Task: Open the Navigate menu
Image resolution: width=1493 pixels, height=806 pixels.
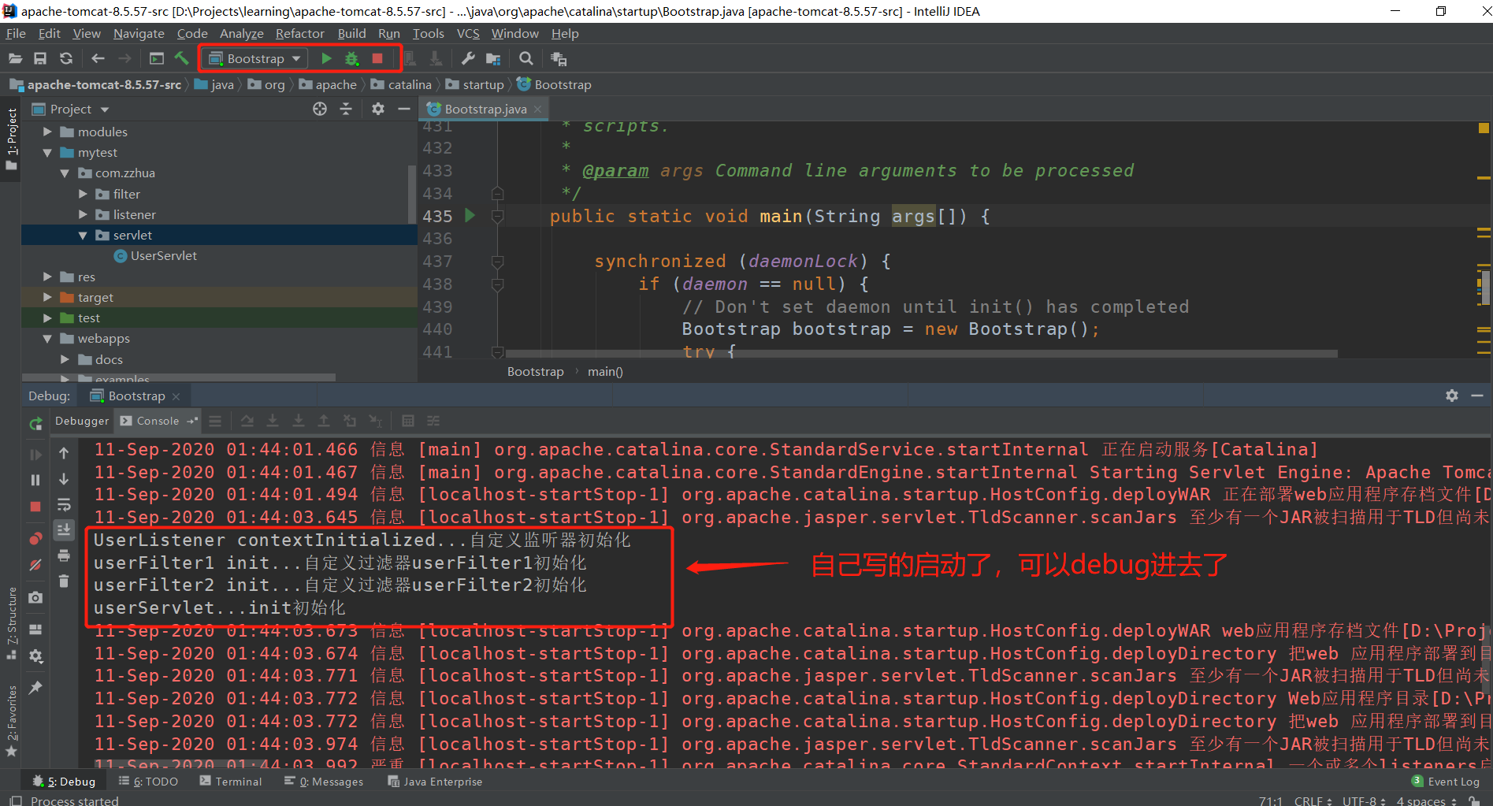Action: 139,34
